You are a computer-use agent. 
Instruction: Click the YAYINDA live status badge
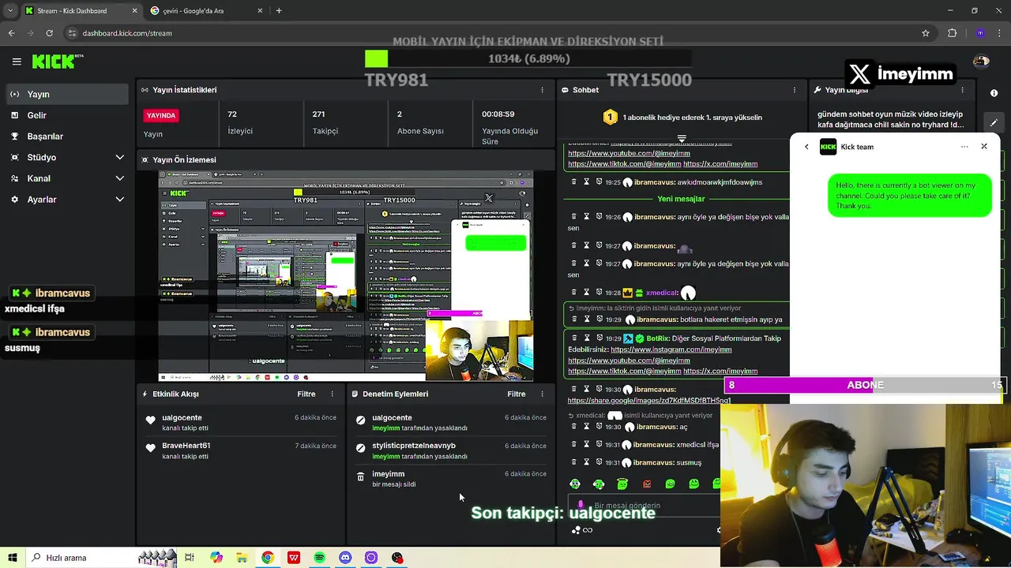click(161, 115)
